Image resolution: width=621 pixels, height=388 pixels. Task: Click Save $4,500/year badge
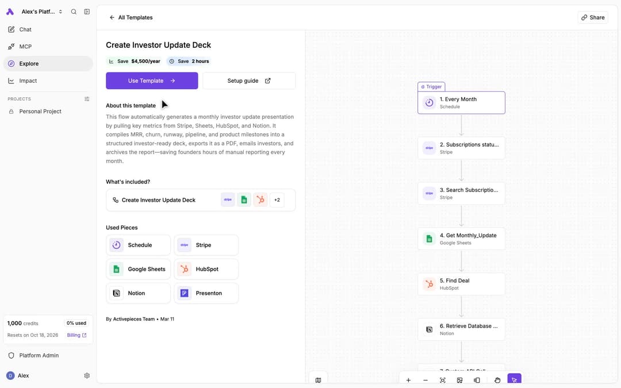[134, 62]
